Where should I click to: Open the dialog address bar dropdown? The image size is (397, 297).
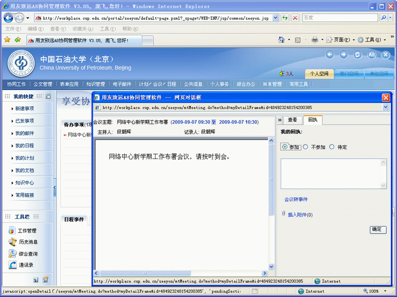point(385,107)
